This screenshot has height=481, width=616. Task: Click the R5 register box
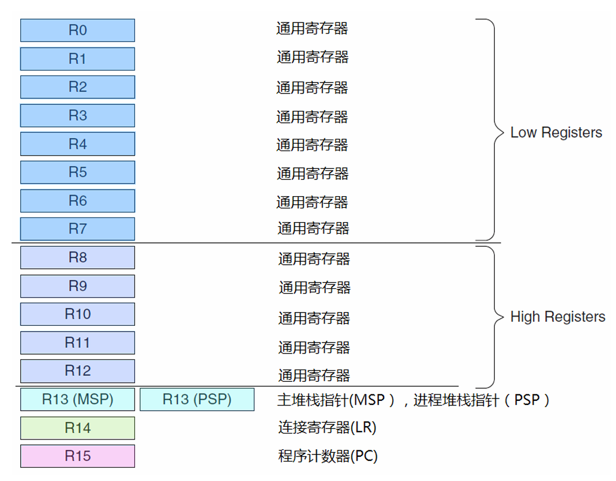click(77, 172)
